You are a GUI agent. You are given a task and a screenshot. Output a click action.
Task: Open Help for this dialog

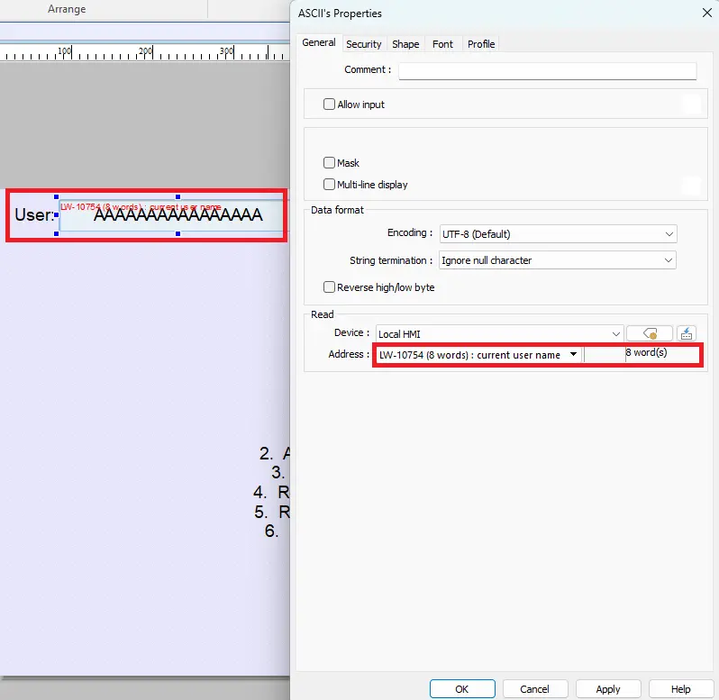[x=680, y=688]
